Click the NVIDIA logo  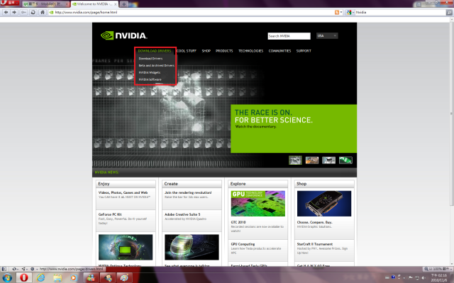pos(124,35)
